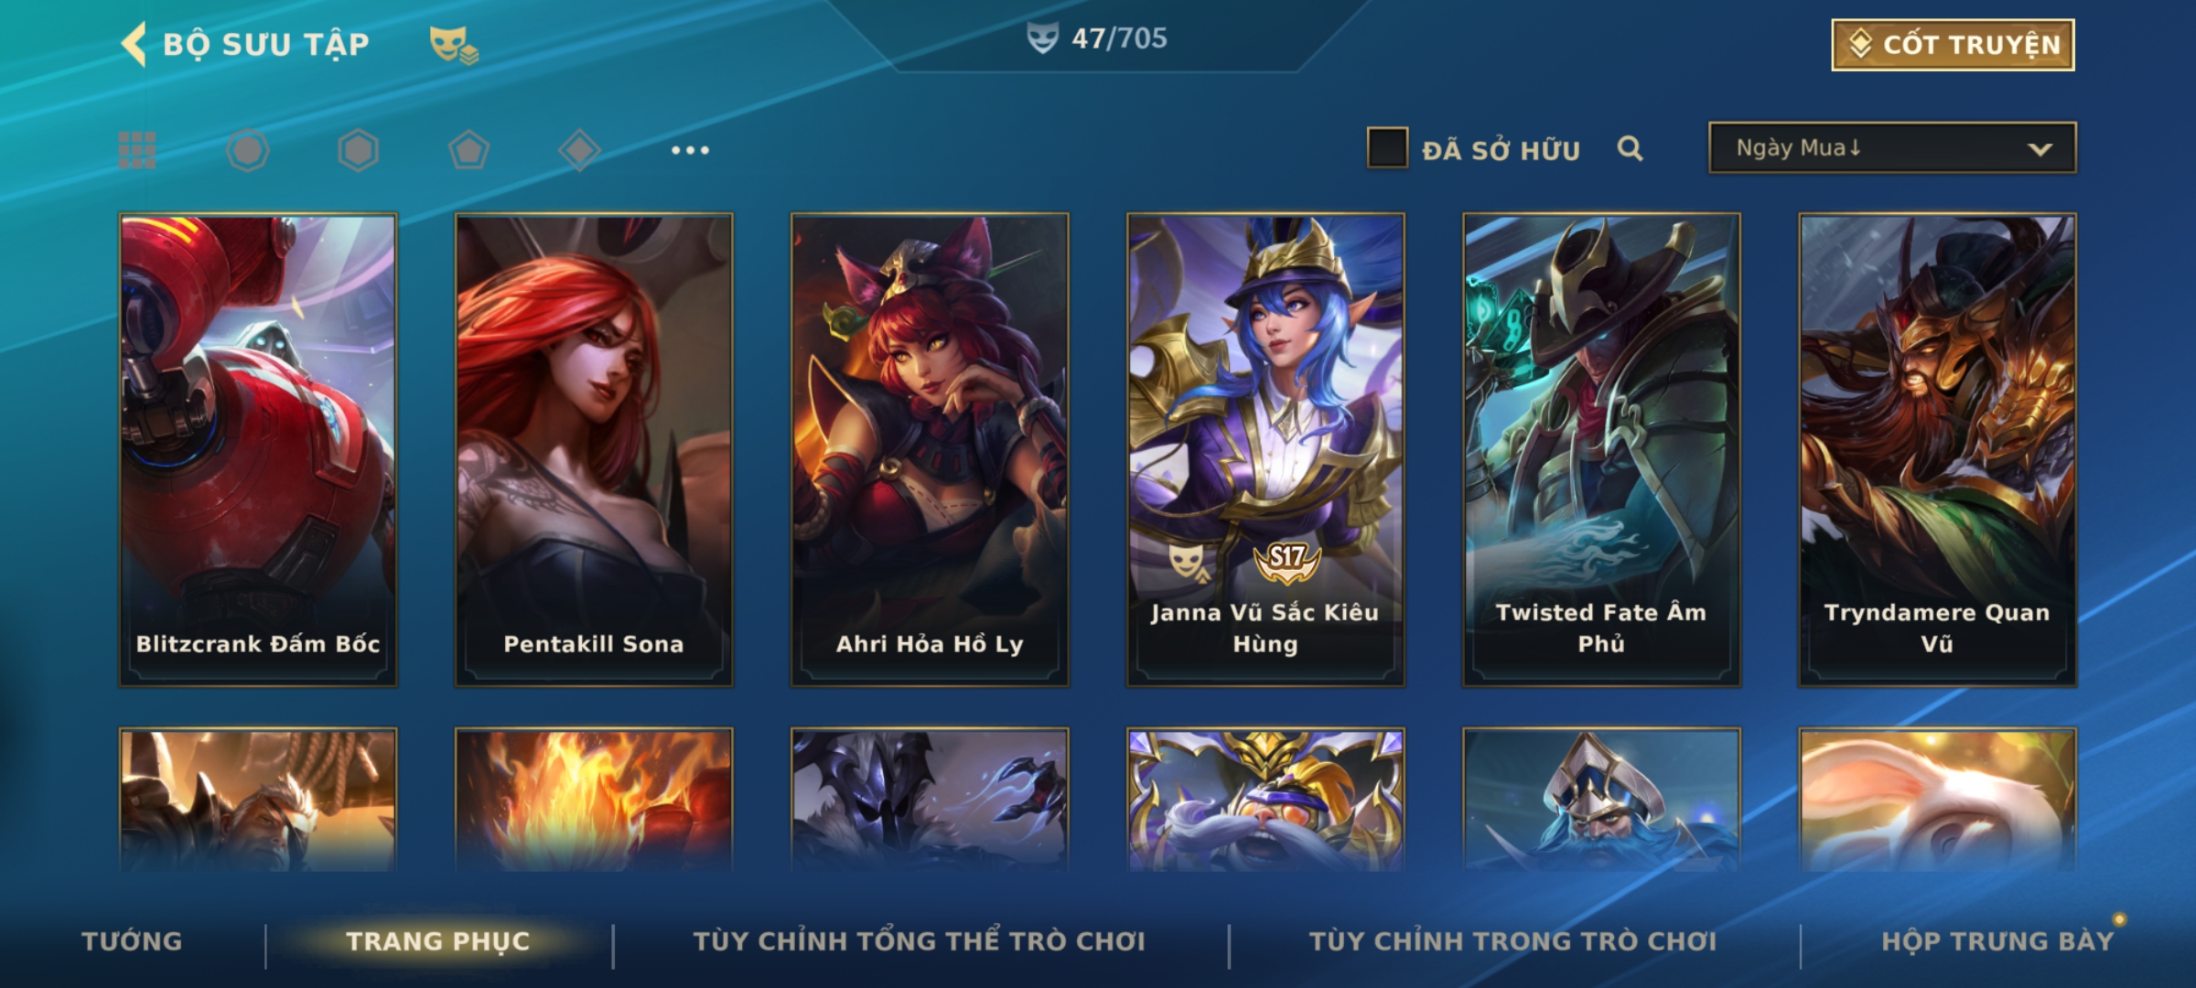Open the Ngày Mua sort dropdown
The height and width of the screenshot is (988, 2196).
point(1892,147)
